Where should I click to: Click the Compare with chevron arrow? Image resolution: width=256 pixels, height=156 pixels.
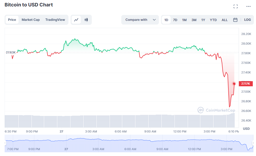click(154, 20)
